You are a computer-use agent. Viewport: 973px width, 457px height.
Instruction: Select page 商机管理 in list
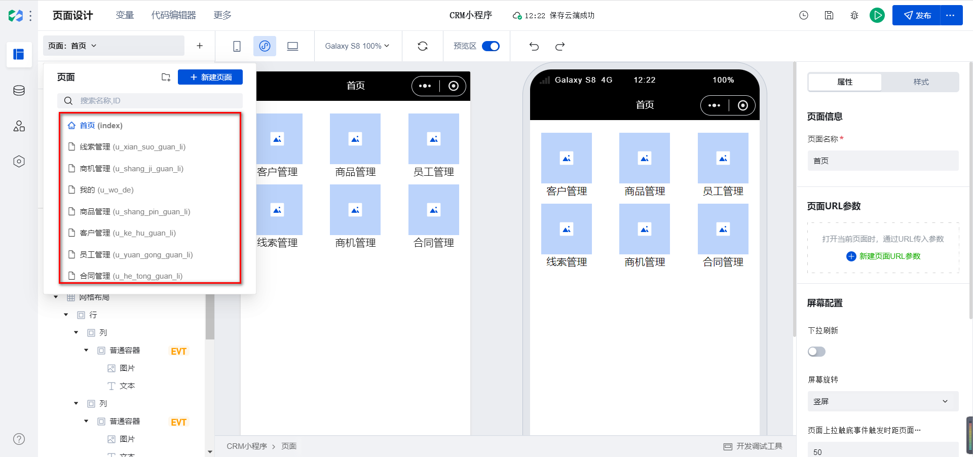pos(150,169)
